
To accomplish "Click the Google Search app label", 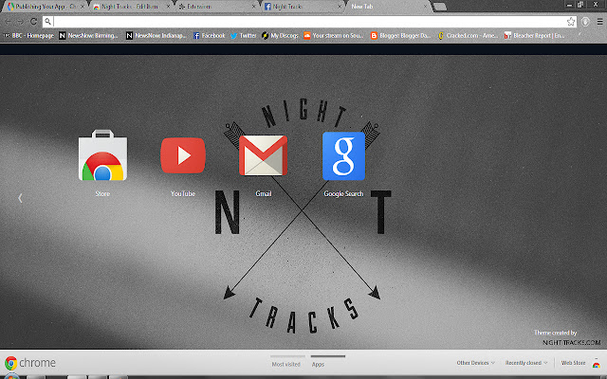I will (x=343, y=193).
